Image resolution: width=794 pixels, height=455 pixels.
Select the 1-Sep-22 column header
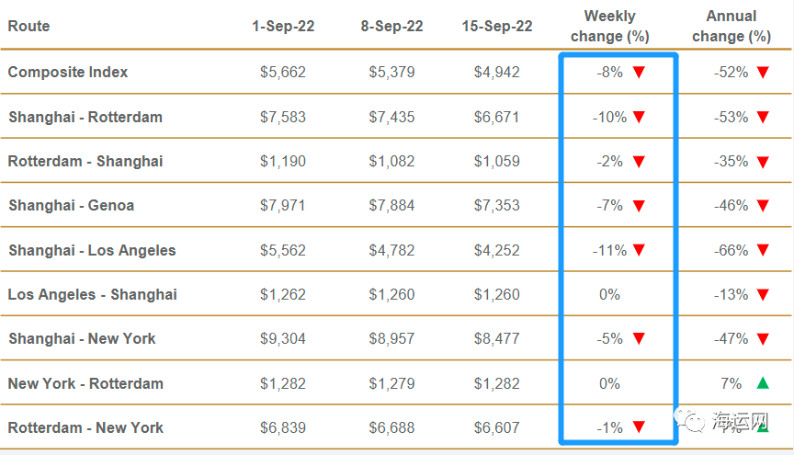click(283, 27)
